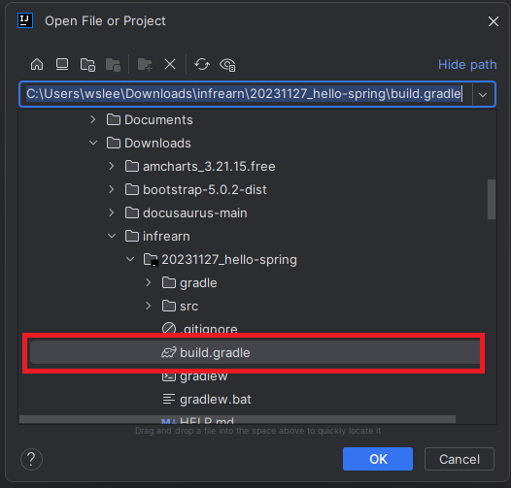
Task: Expand the Documents folder chevron
Action: [x=93, y=119]
